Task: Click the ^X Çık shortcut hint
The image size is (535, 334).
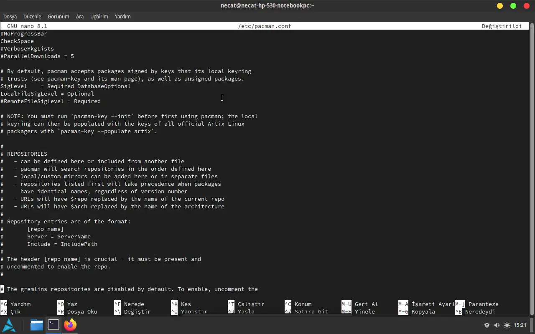Action: coord(10,312)
